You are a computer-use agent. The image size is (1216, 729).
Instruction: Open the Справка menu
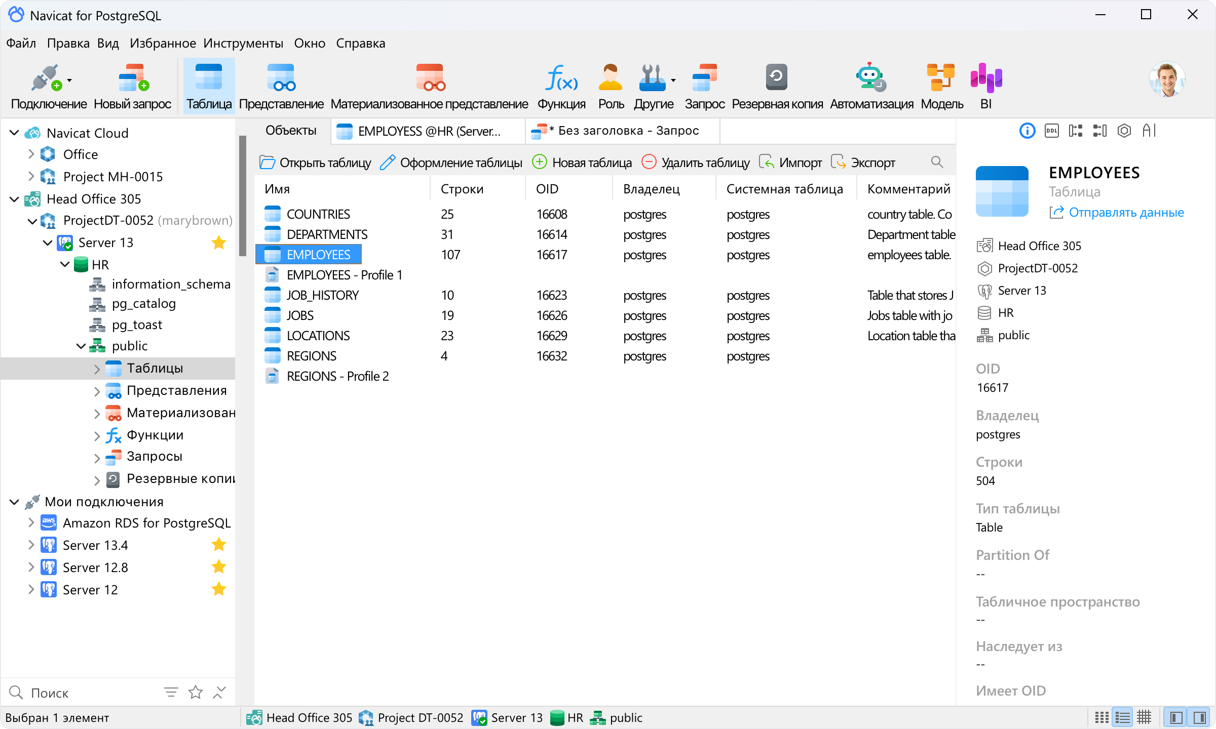tap(360, 43)
